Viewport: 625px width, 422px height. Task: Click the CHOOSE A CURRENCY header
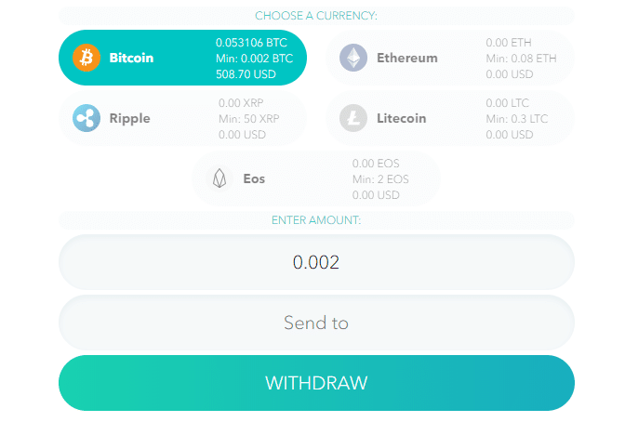316,16
